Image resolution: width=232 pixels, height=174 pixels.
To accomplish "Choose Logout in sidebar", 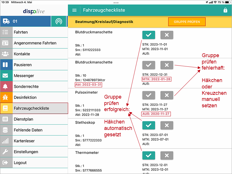I will click(x=34, y=163).
